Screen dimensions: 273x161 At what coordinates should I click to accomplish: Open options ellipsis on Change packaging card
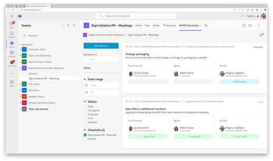(261, 89)
